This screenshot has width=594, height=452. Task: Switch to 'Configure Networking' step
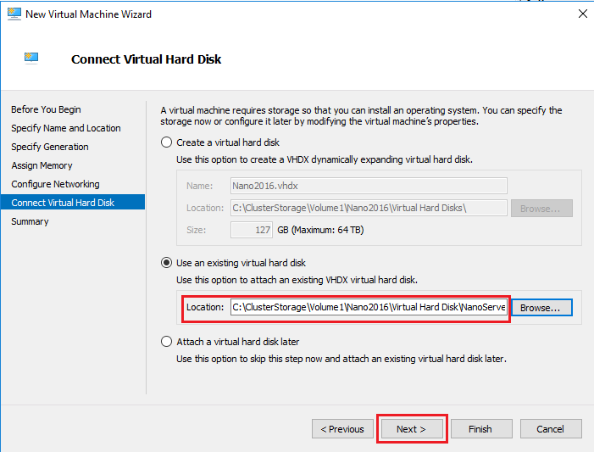[55, 184]
